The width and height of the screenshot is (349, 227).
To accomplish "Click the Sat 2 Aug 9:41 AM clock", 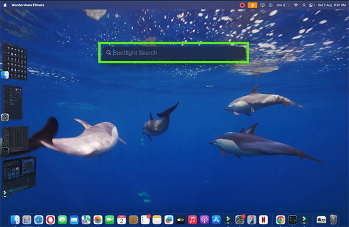I will coord(332,5).
